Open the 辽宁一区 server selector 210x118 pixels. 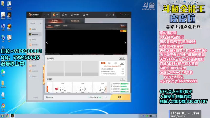click(95, 98)
